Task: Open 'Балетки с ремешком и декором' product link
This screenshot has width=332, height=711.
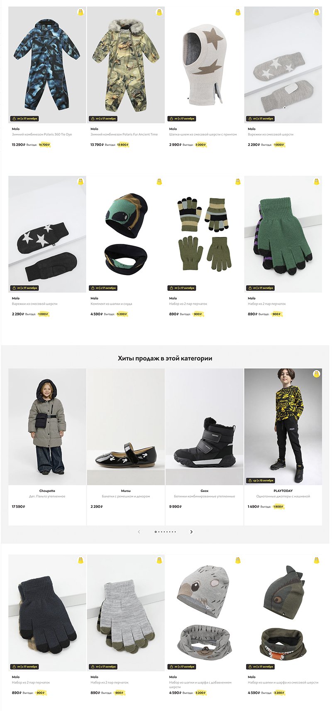Action: pyautogui.click(x=126, y=496)
